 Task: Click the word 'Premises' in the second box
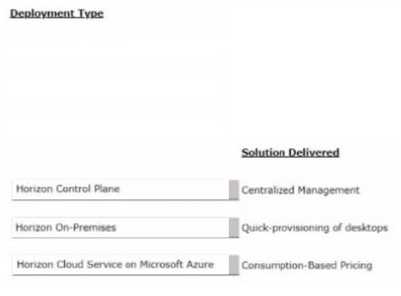tap(94, 227)
